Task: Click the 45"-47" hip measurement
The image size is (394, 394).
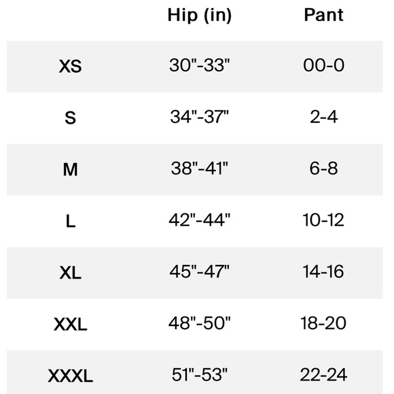Action: pos(200,271)
